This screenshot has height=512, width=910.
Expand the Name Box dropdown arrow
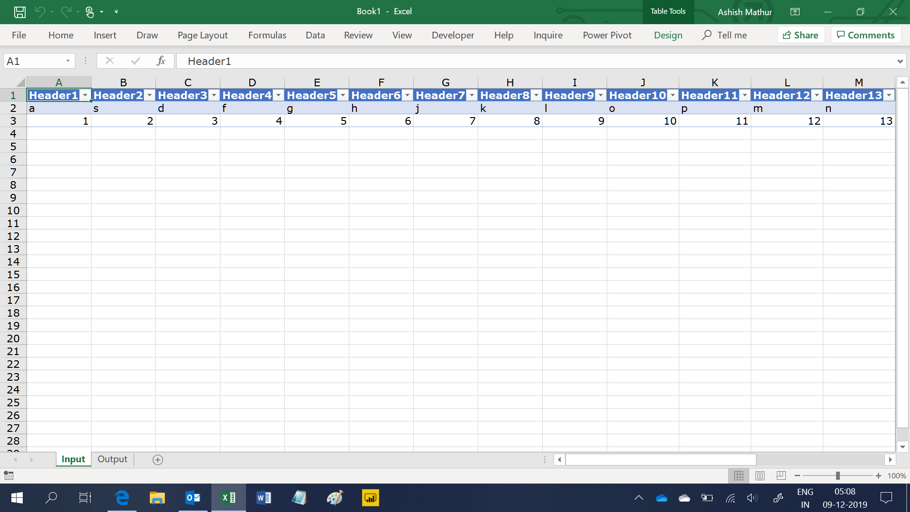[68, 61]
